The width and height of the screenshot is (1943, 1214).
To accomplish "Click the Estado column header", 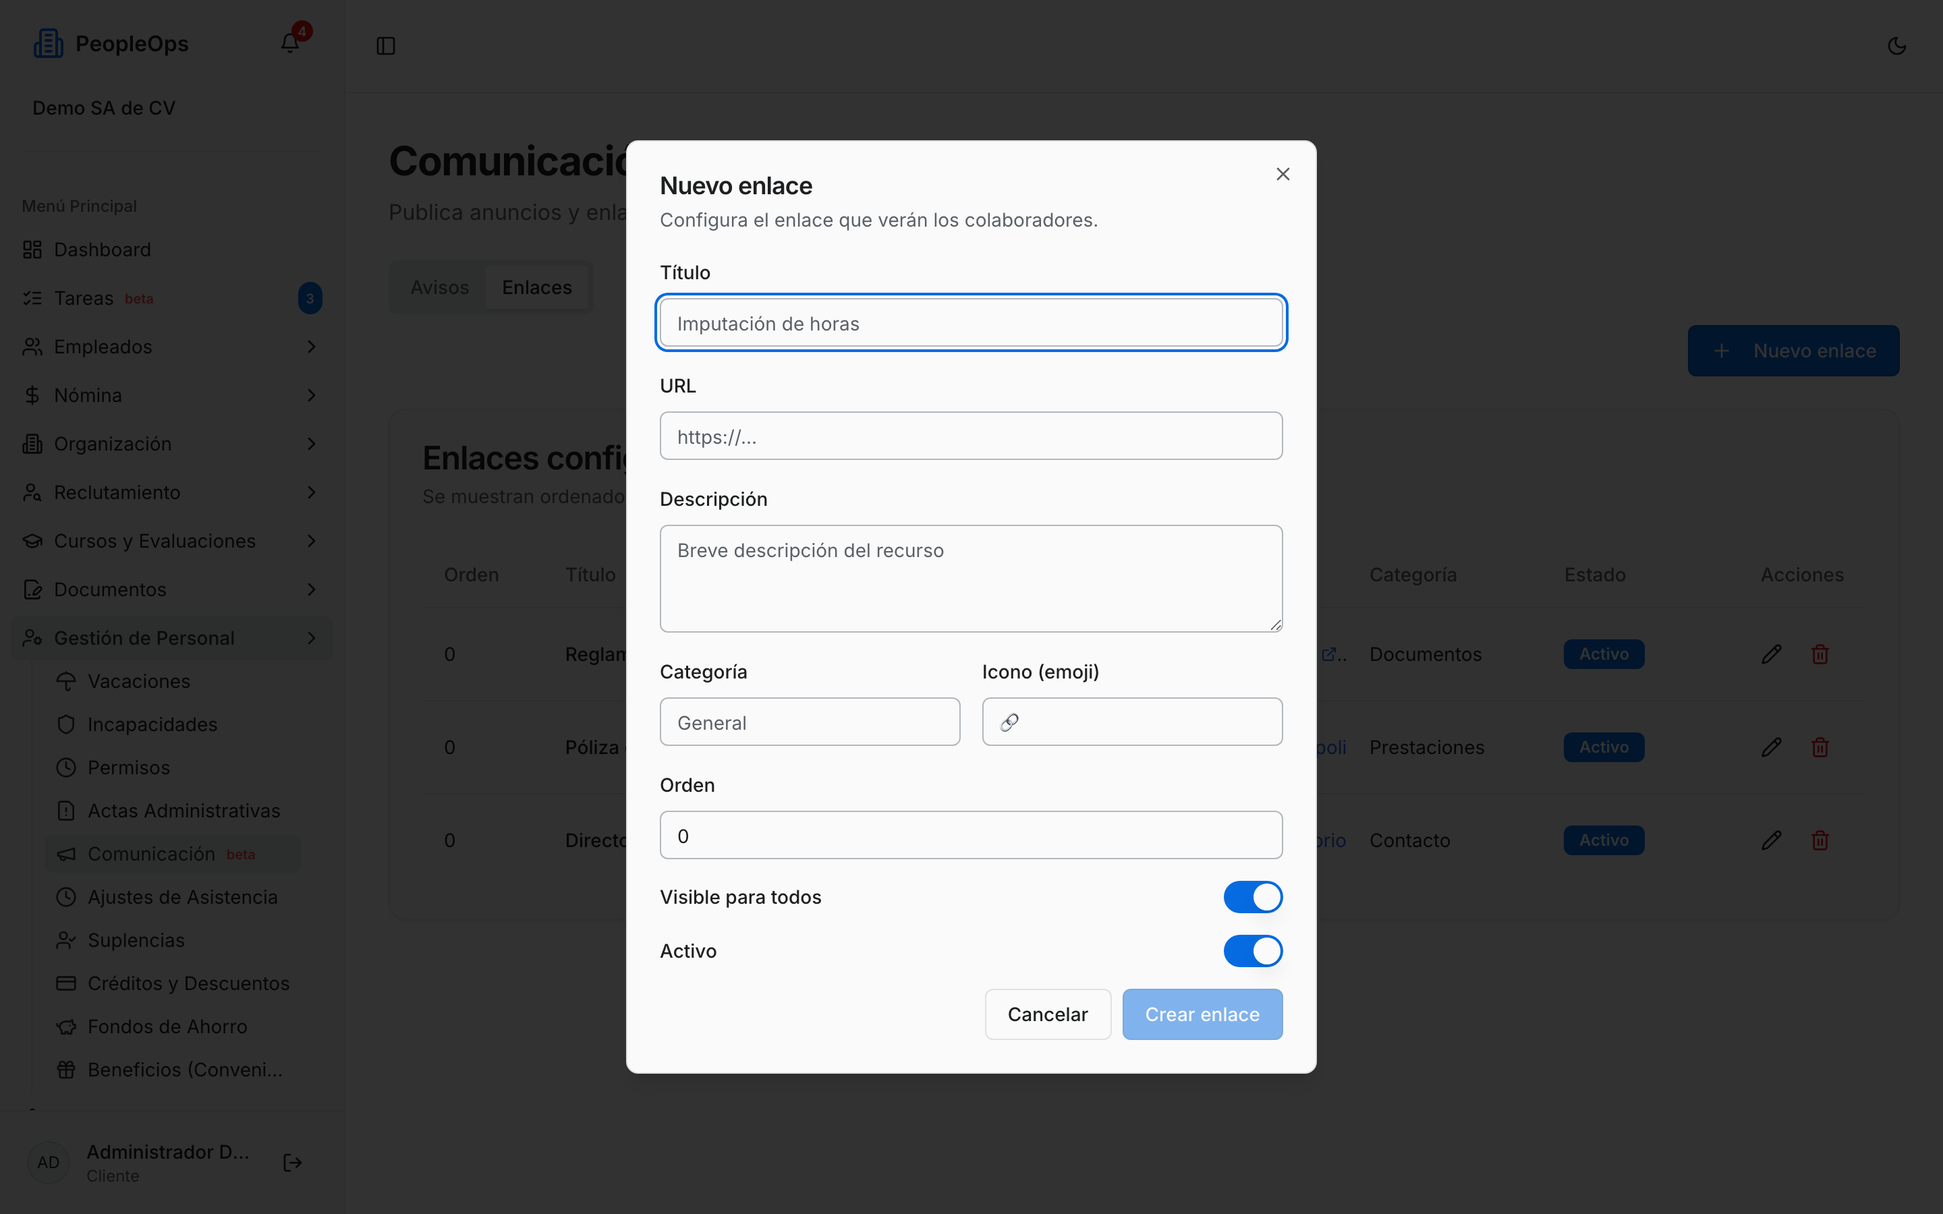I will click(x=1595, y=575).
